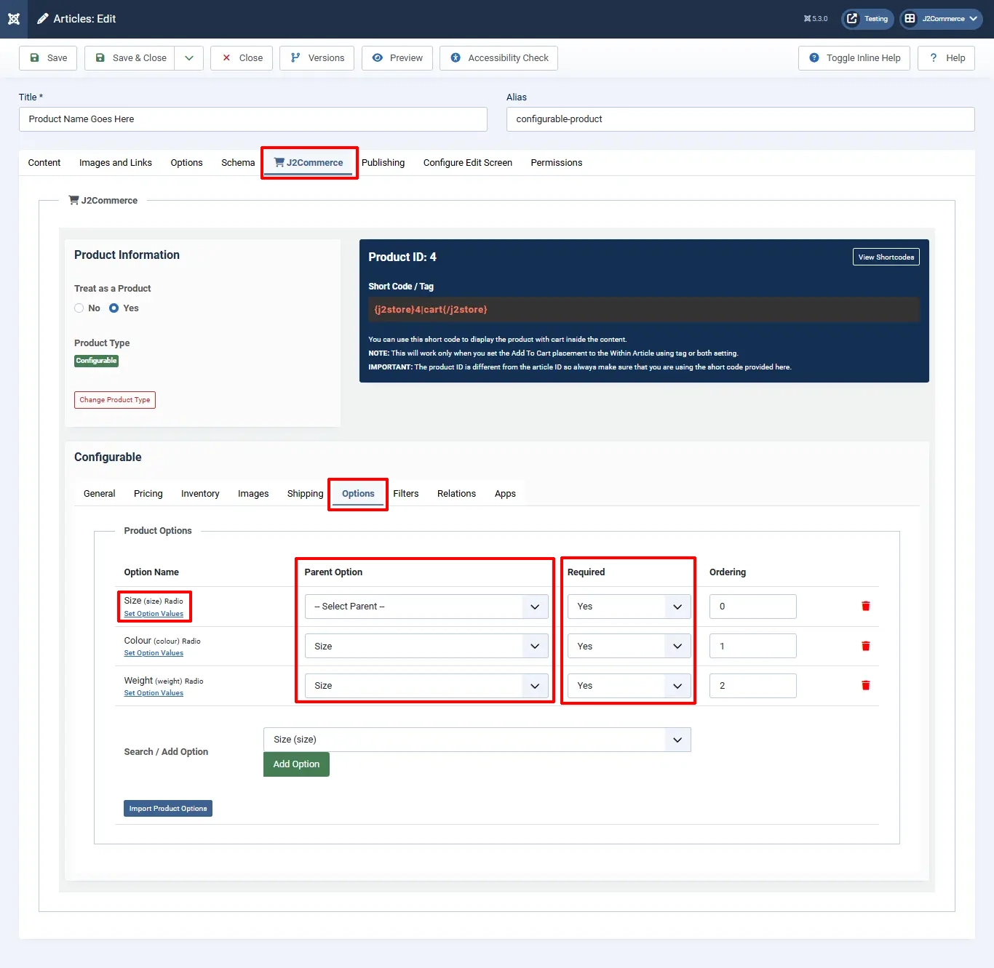
Task: Open the Help button
Action: [947, 58]
